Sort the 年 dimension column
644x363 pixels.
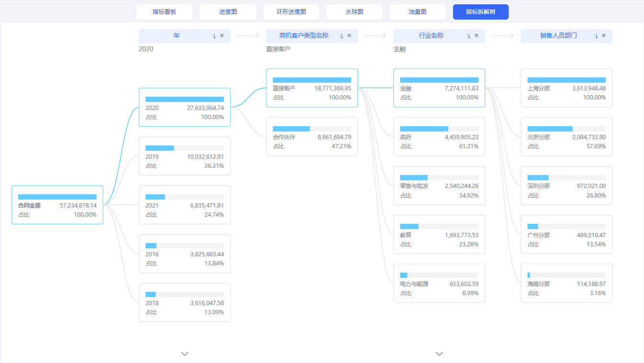214,36
